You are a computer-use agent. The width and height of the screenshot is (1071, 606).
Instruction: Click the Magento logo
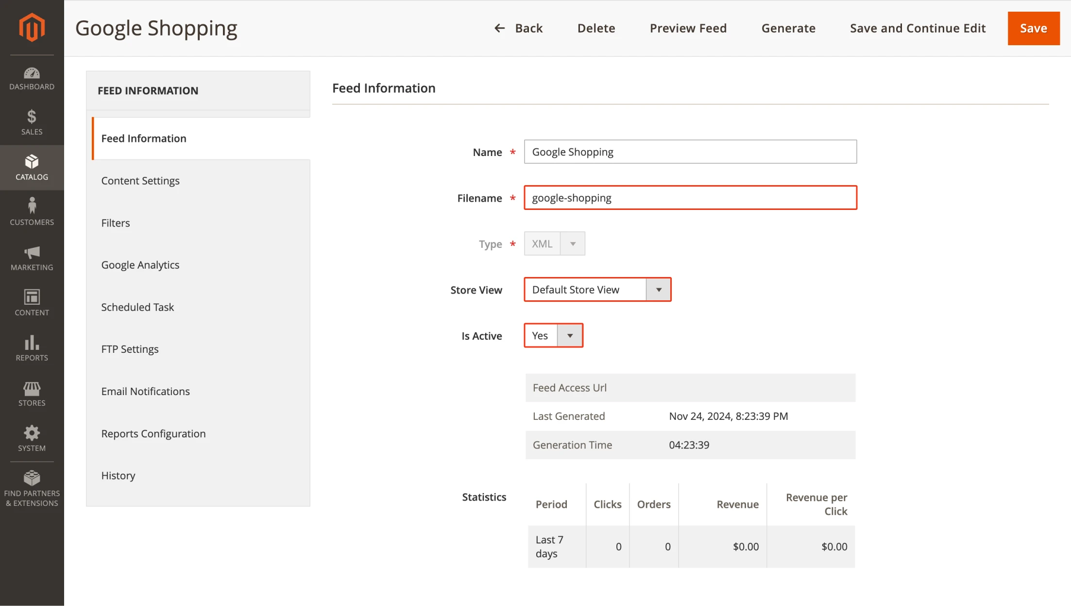[32, 27]
